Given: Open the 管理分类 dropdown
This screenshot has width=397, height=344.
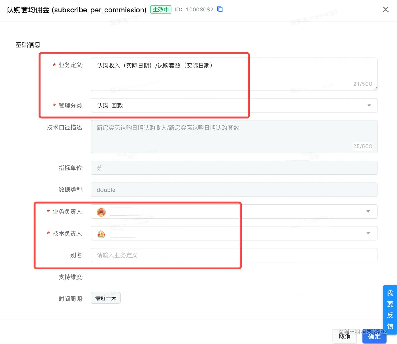Looking at the screenshot, I should pos(234,106).
